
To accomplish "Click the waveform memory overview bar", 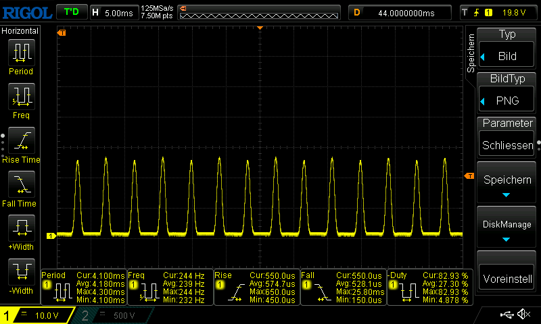I will point(259,13).
